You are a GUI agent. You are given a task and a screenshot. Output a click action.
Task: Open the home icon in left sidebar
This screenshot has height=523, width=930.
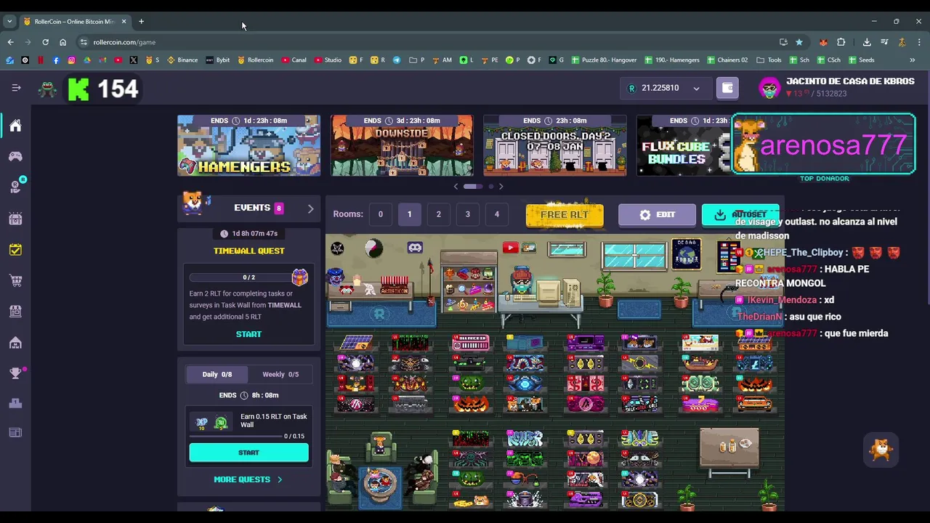pyautogui.click(x=15, y=126)
